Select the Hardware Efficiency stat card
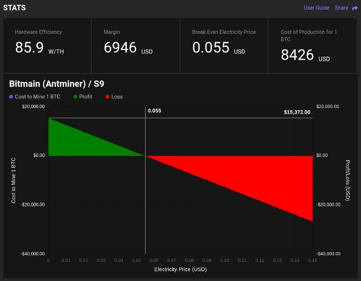This screenshot has width=361, height=281. click(x=47, y=45)
